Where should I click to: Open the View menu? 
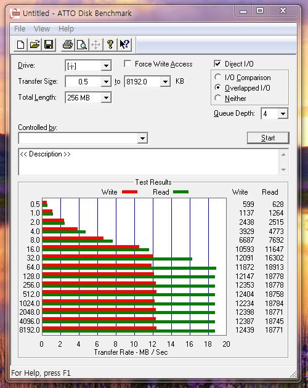click(42, 29)
